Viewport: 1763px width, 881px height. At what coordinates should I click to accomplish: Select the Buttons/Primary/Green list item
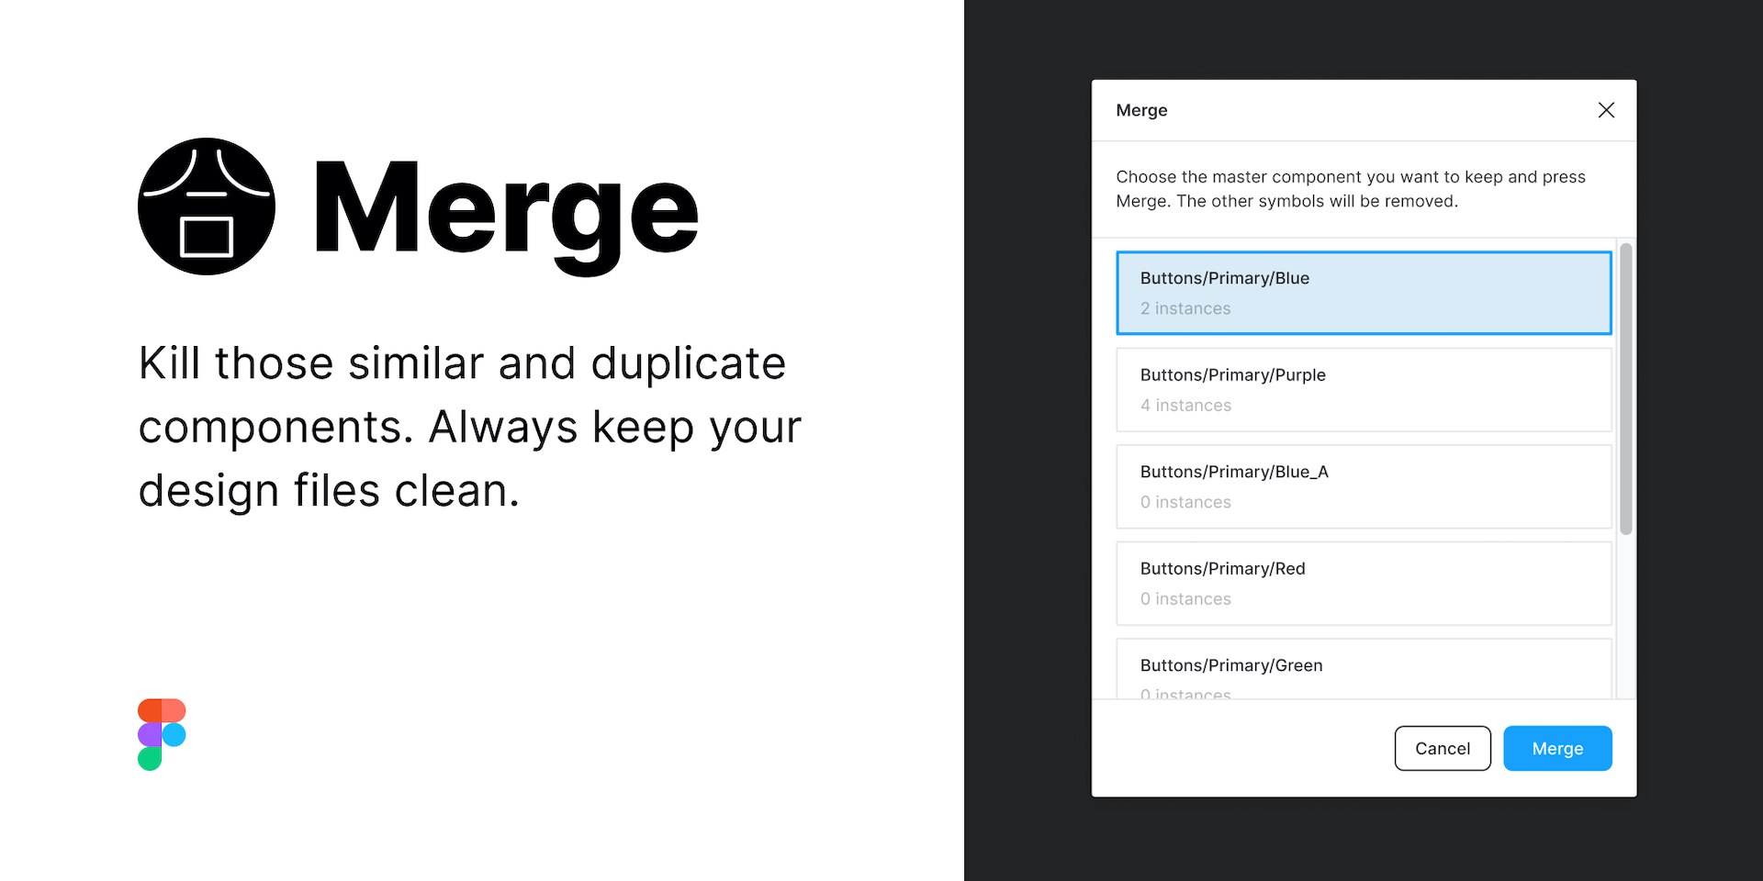(1364, 669)
